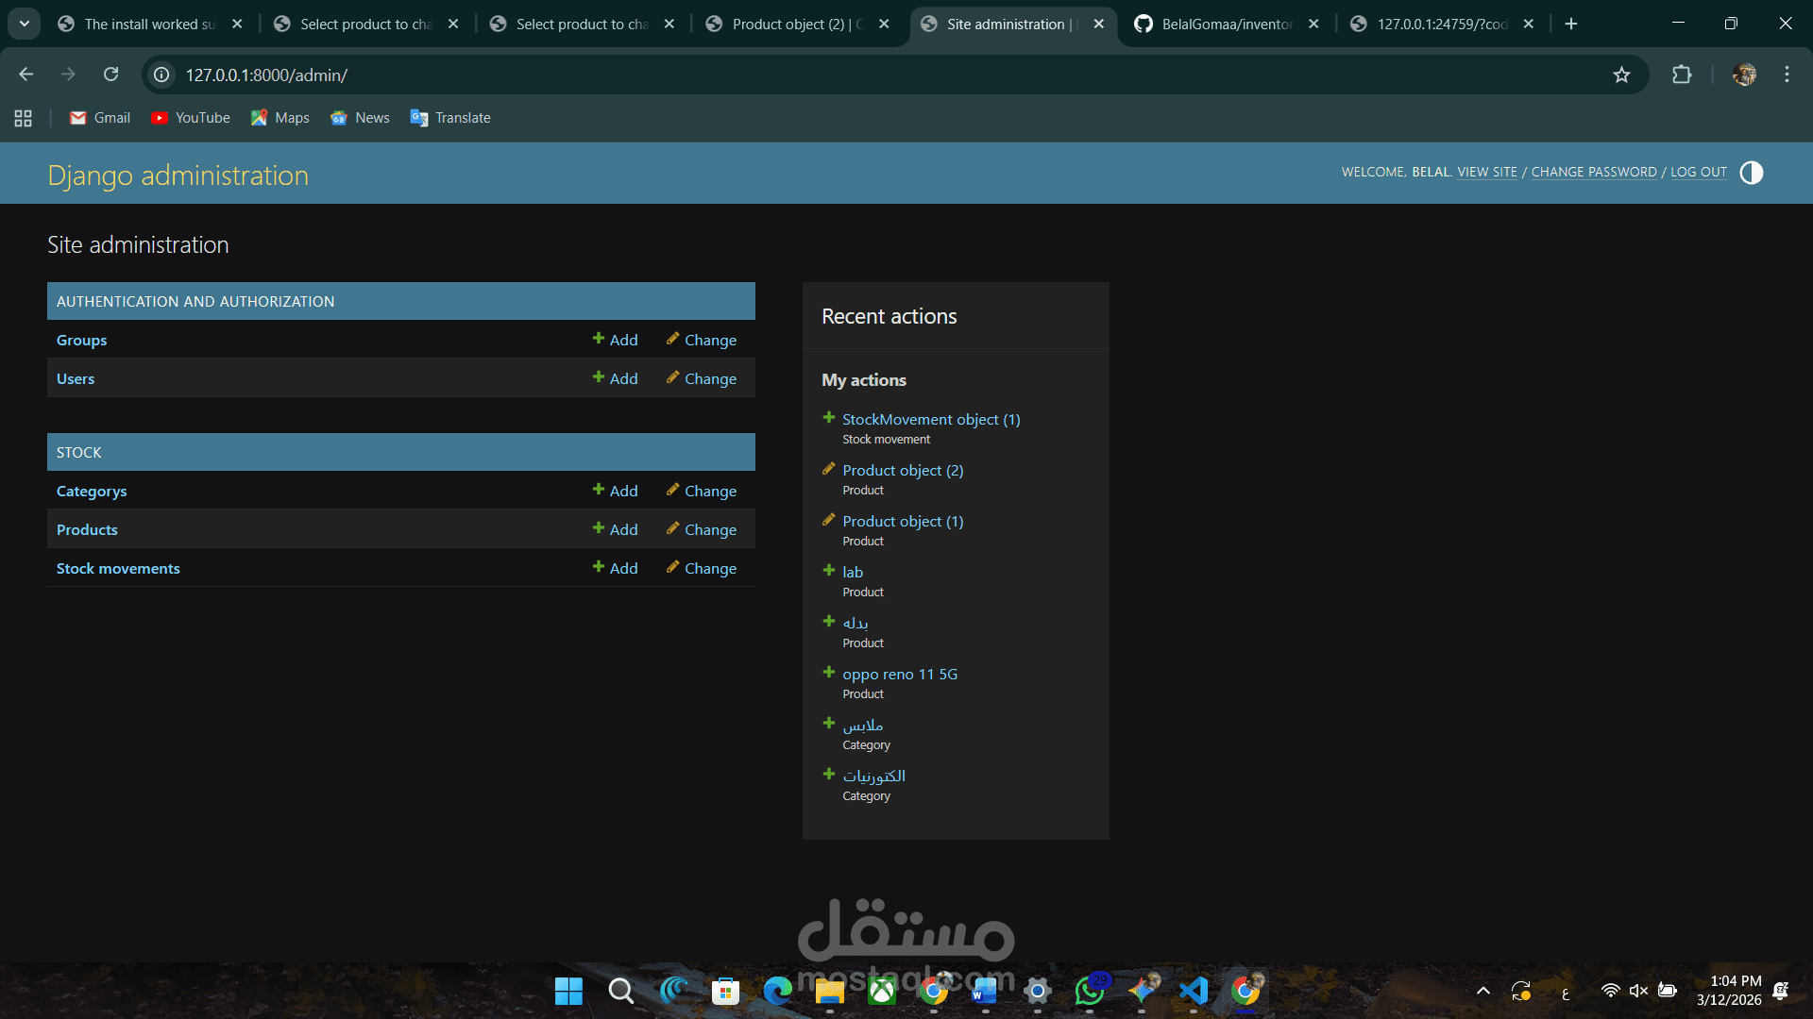This screenshot has width=1813, height=1019.
Task: Click the LOG OUT link
Action: 1698,172
